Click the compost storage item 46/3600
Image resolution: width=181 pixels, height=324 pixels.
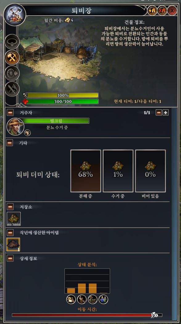14,219
